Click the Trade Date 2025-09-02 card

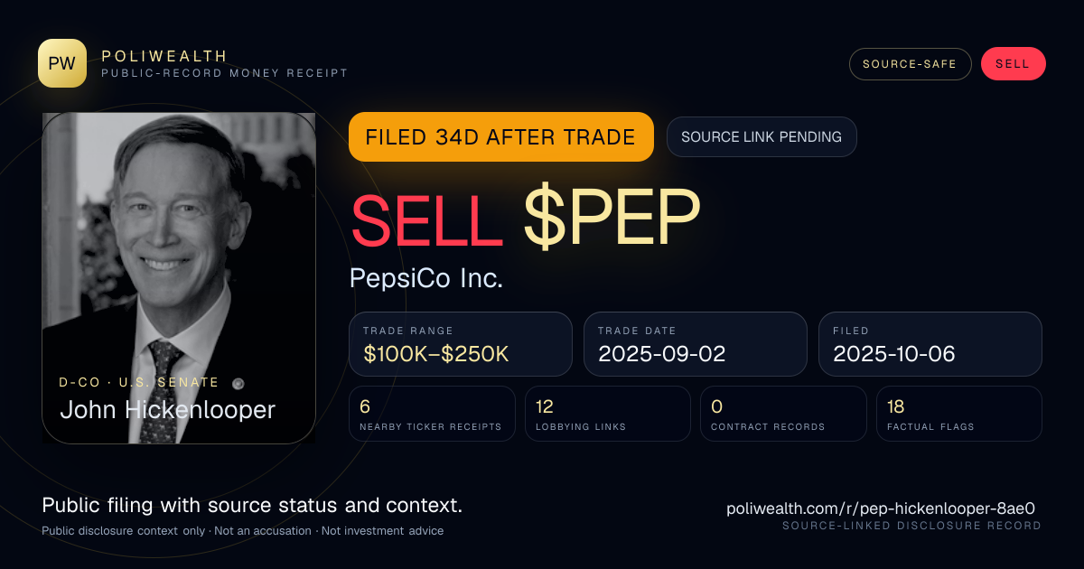click(x=695, y=344)
